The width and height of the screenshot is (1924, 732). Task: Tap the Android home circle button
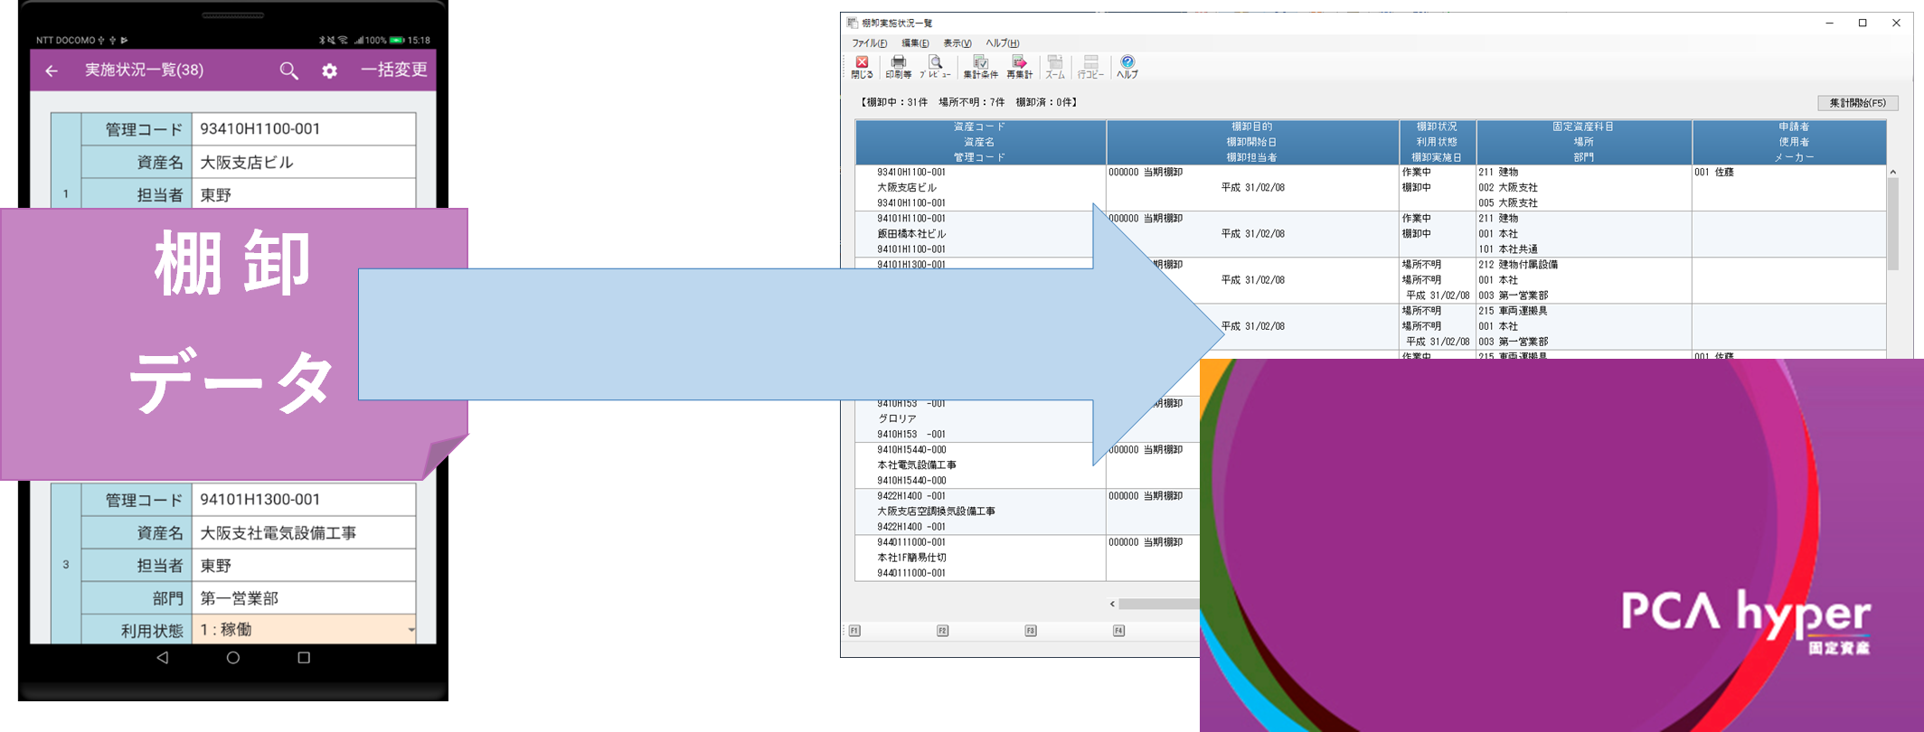233,658
